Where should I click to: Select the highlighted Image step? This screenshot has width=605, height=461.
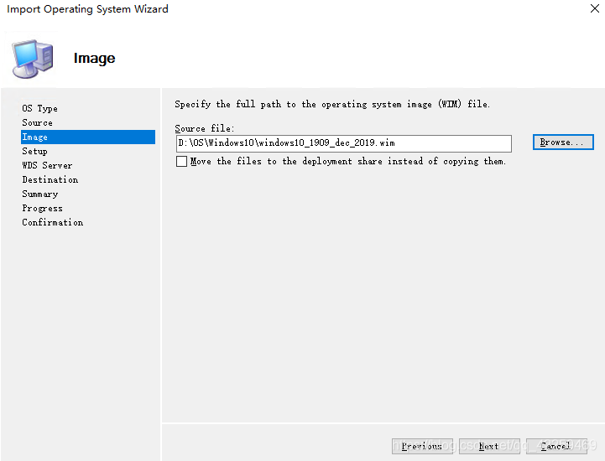point(35,137)
